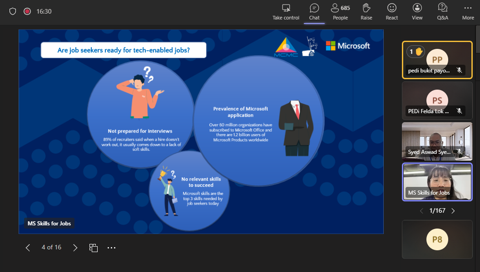480x272 pixels.
Task: Open the slide grid view icon
Action: (x=94, y=248)
